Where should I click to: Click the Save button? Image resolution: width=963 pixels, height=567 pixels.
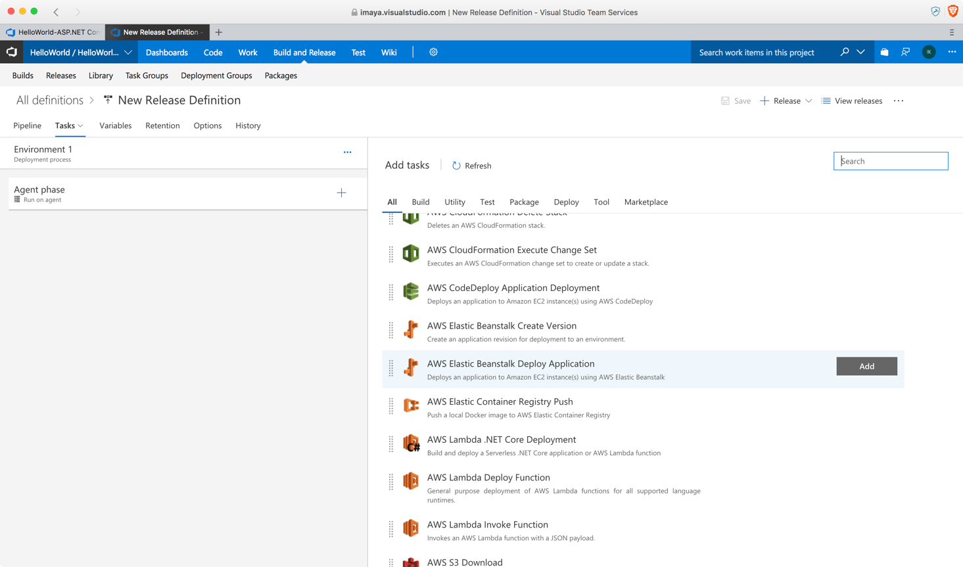[736, 101]
